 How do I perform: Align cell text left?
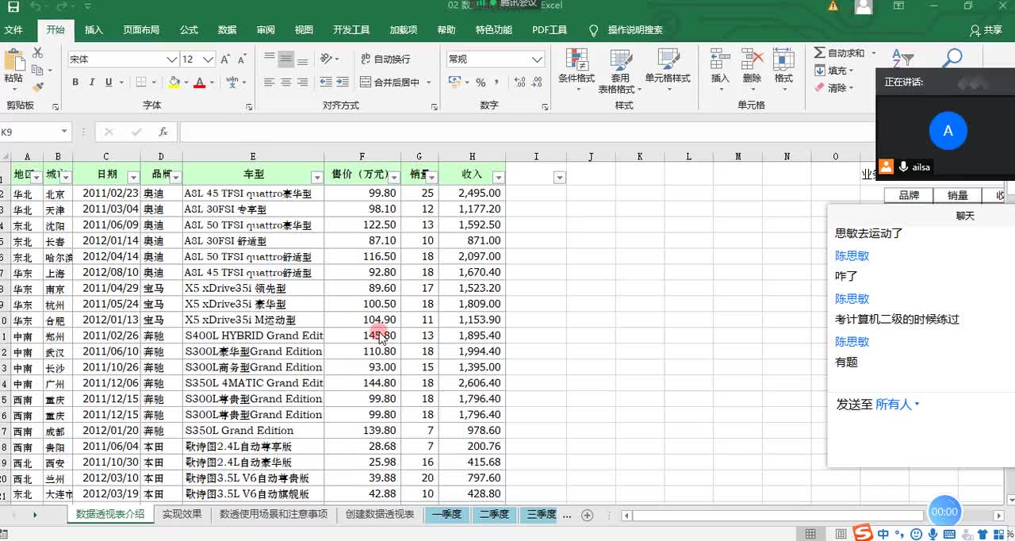coord(270,82)
